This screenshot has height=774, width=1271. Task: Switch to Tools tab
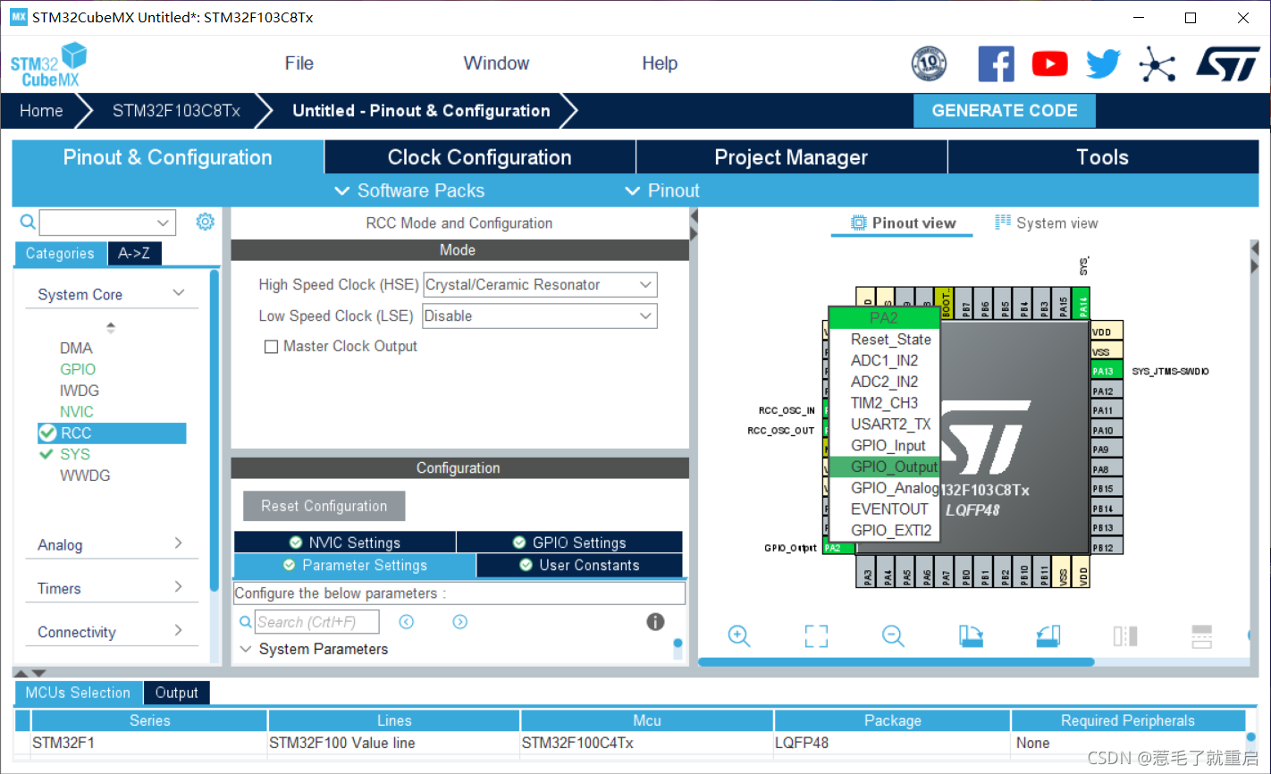1103,157
